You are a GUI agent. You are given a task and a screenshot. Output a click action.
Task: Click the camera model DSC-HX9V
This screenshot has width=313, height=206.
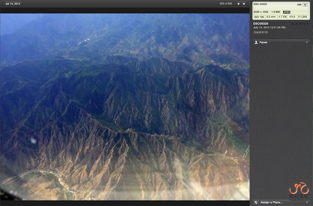coord(260,4)
